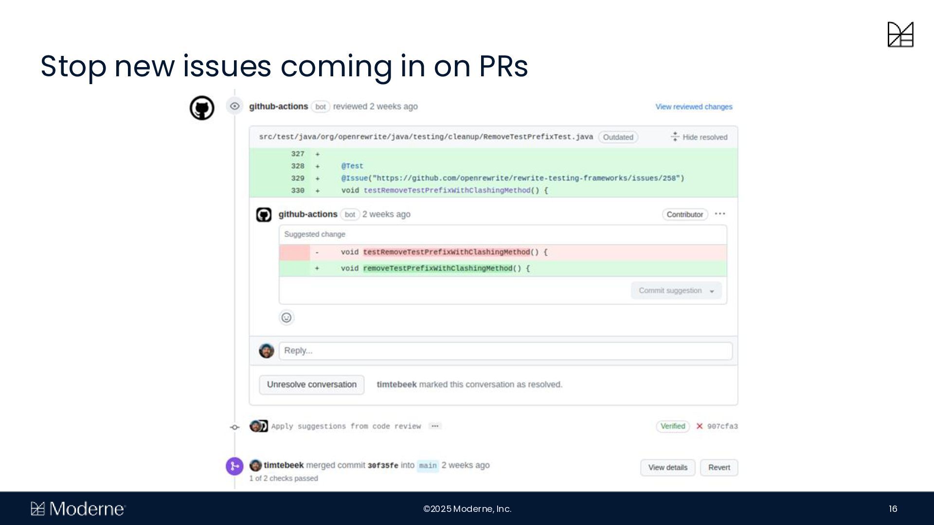This screenshot has height=525, width=934.
Task: Open the comment's three-dot options menu
Action: (720, 214)
